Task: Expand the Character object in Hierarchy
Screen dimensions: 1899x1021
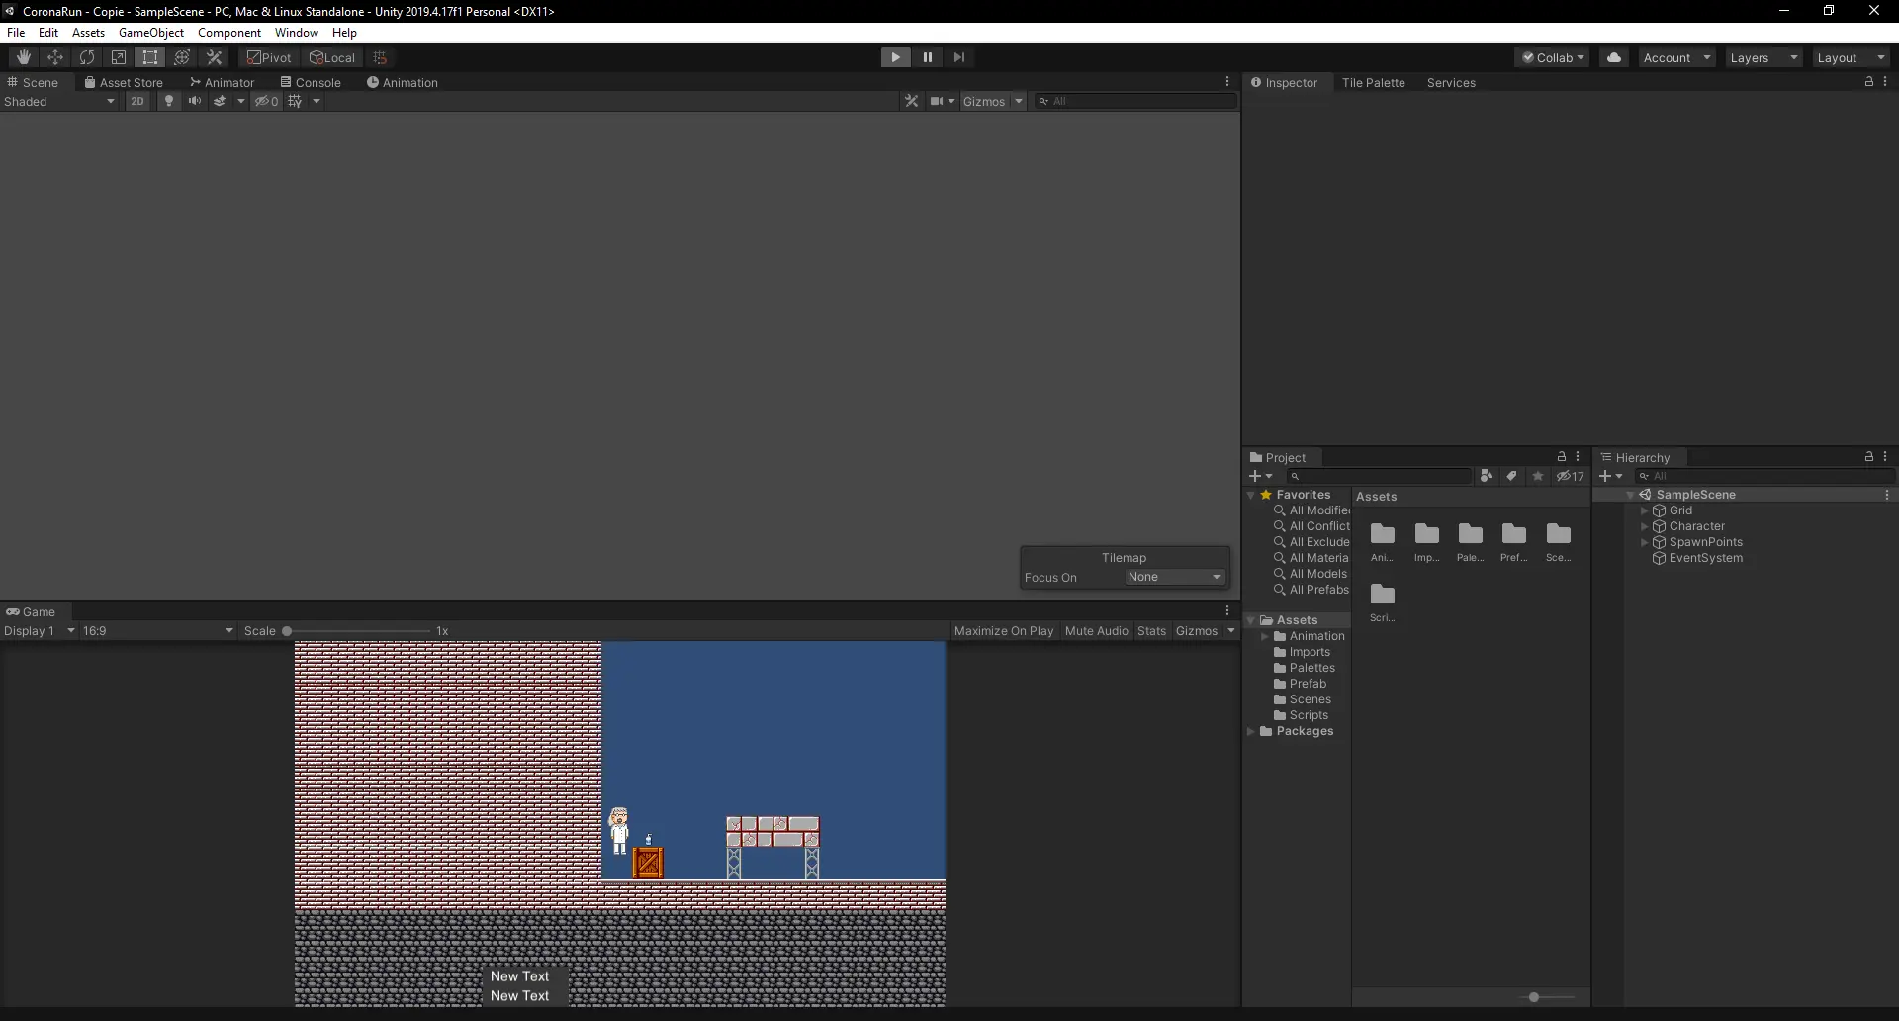Action: tap(1644, 526)
